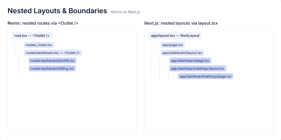This screenshot has width=281, height=140.
Task: Click the Remix vs Next.js subtitle
Action: click(x=125, y=12)
